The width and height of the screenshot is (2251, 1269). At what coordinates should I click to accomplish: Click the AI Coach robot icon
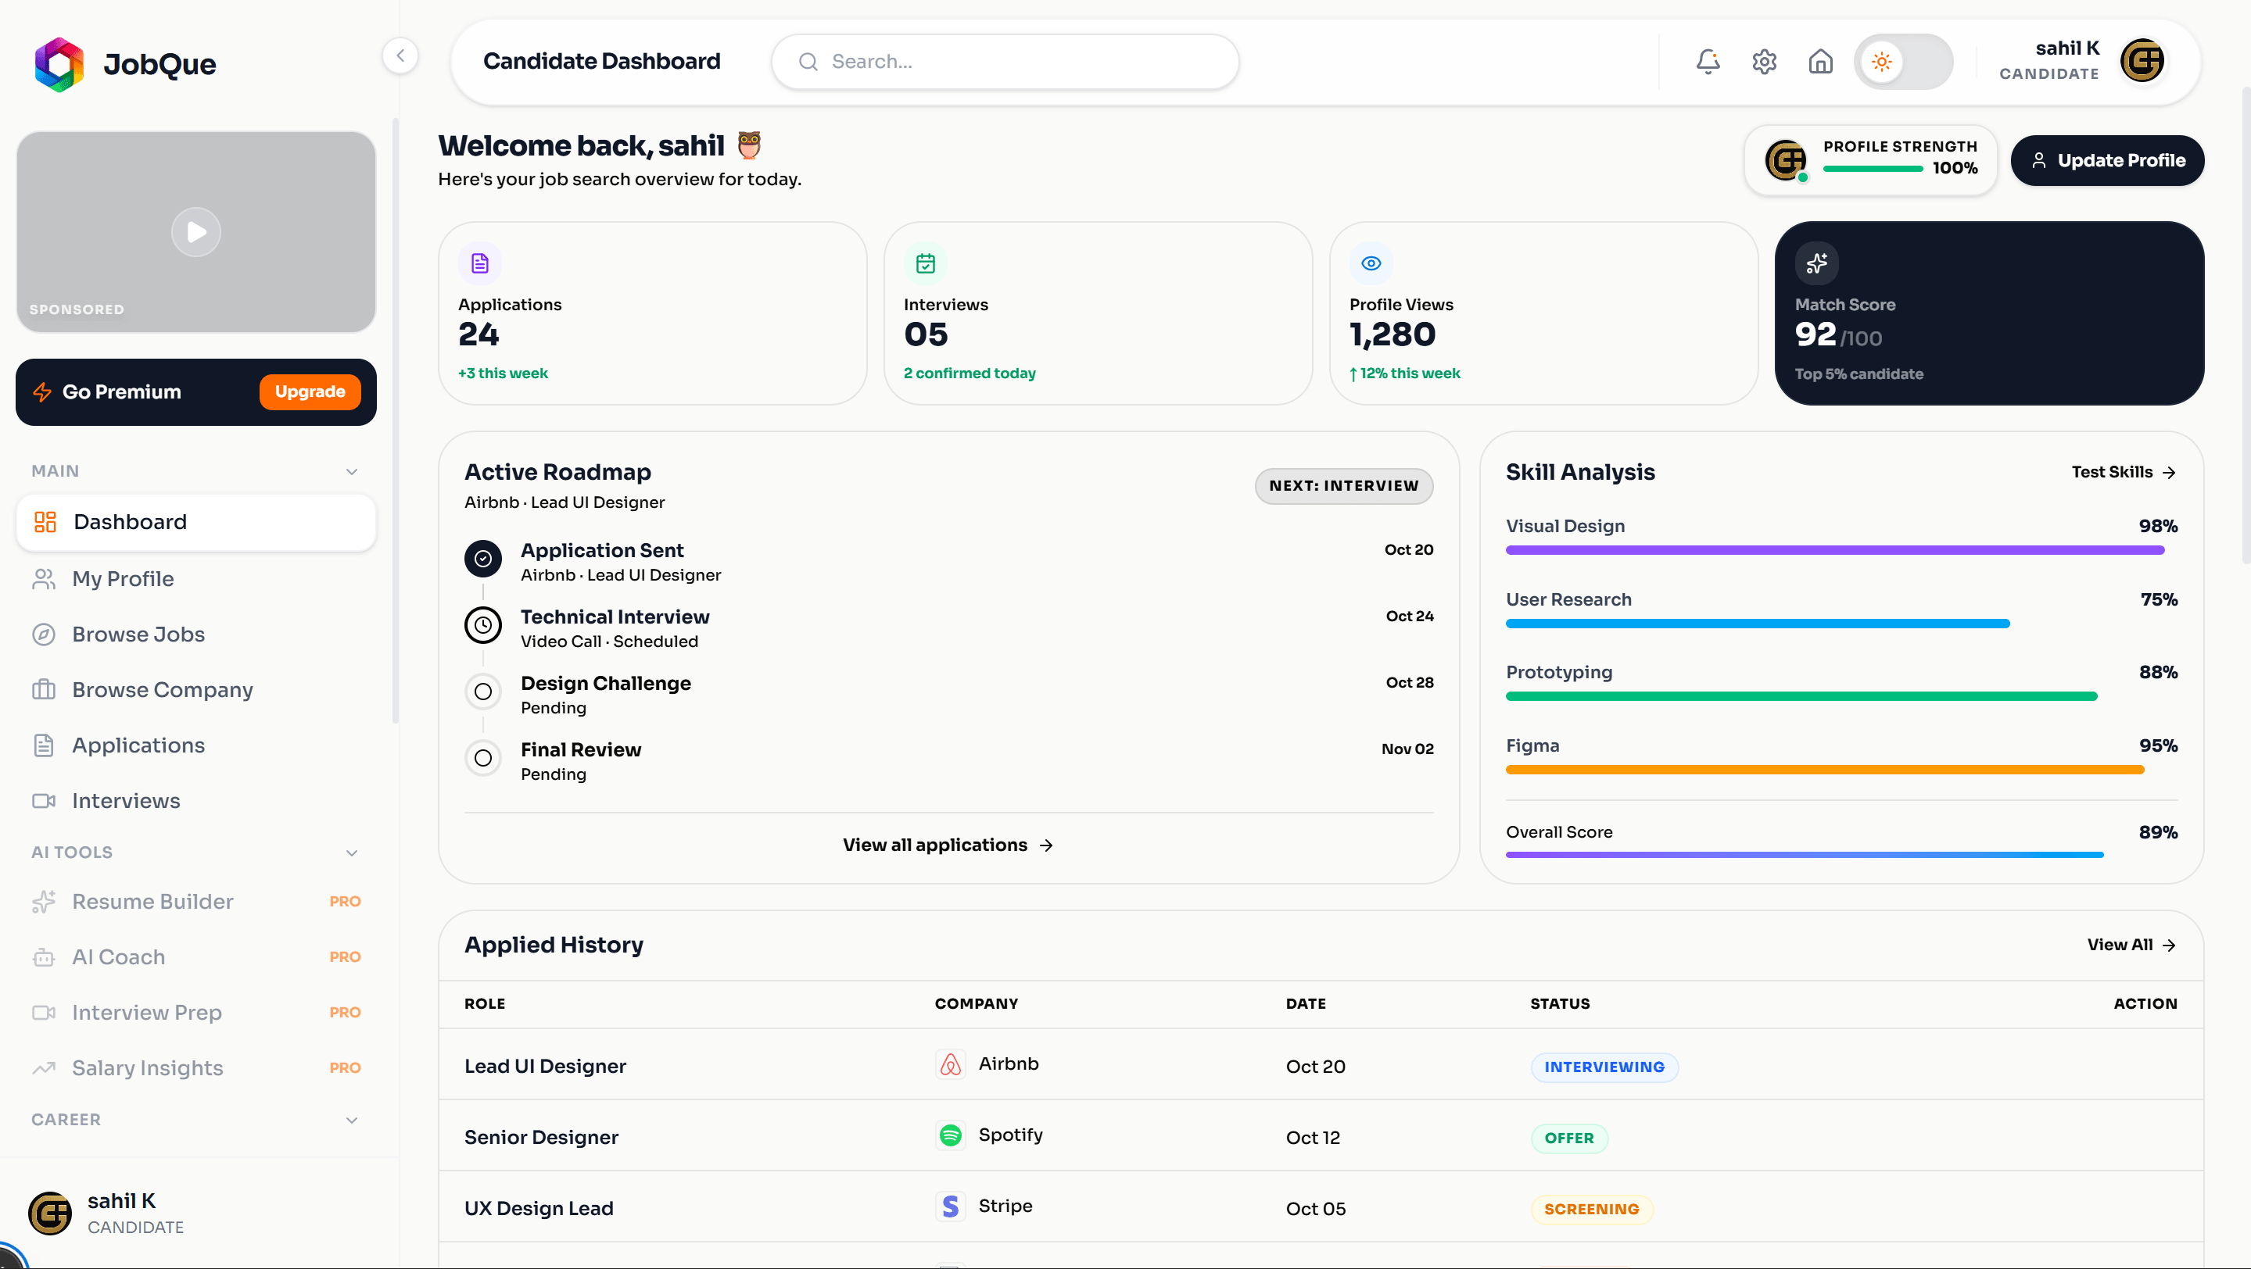pos(44,957)
